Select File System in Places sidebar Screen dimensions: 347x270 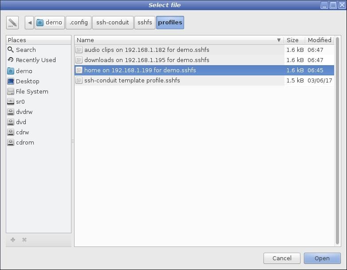[x=39, y=91]
